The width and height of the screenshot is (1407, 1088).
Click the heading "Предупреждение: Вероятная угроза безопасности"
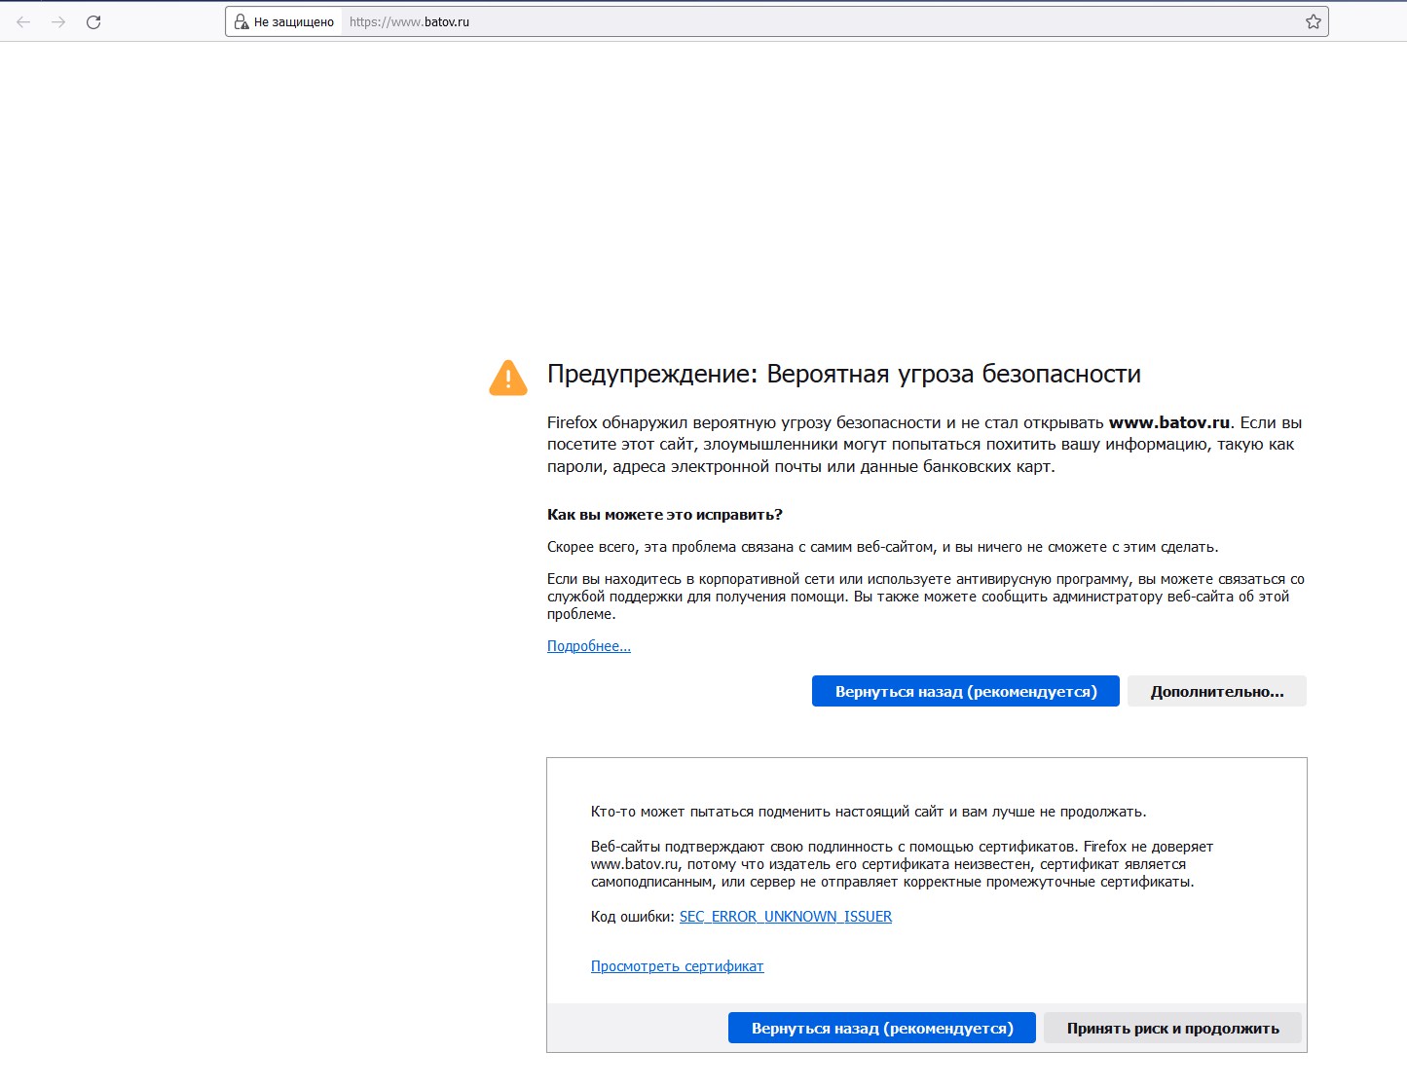[x=844, y=375]
